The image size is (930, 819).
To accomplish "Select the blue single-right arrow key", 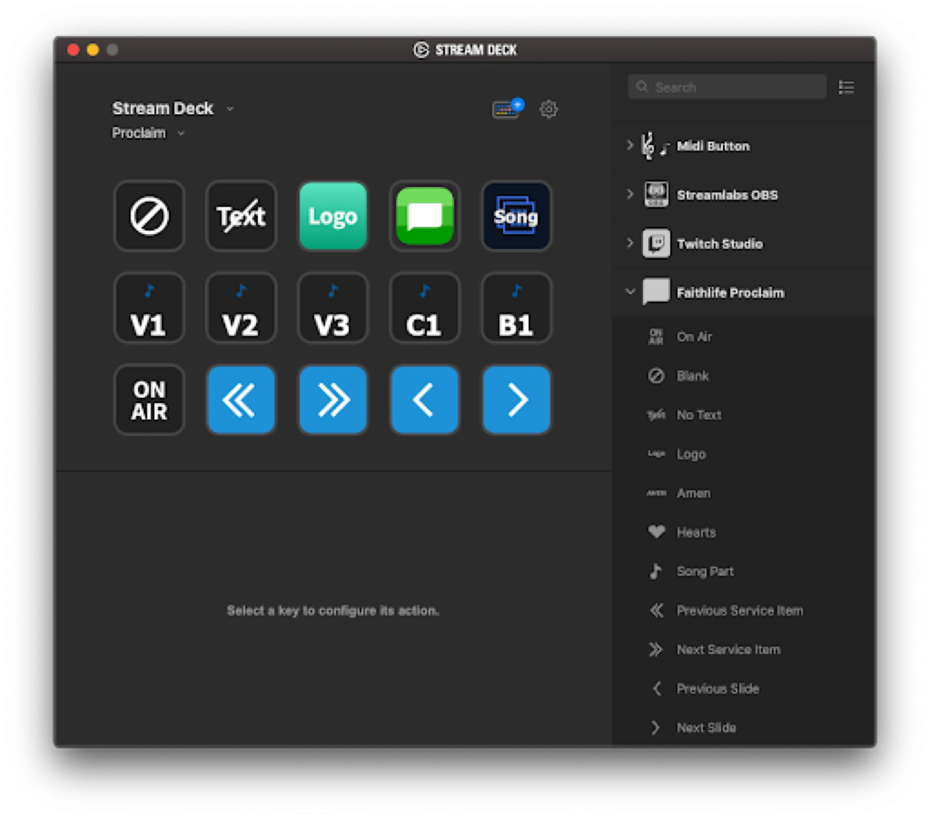I will click(516, 399).
